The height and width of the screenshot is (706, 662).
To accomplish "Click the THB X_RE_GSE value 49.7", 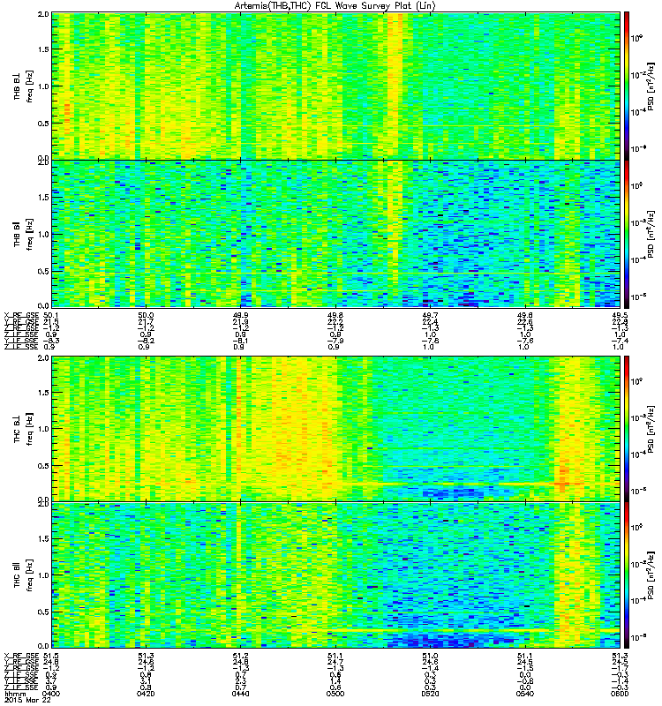I will pos(430,316).
